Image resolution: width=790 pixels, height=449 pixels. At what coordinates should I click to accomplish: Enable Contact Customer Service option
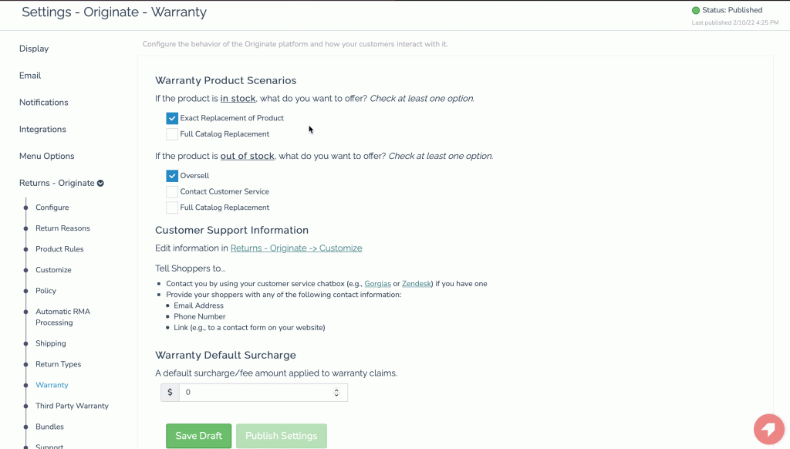172,191
